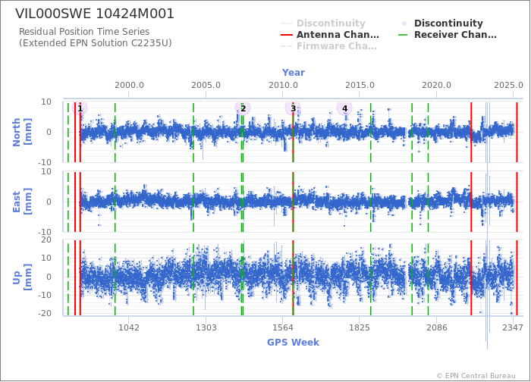Click the Residual Position Time Series subtitle
The height and width of the screenshot is (382, 531).
pyautogui.click(x=84, y=32)
